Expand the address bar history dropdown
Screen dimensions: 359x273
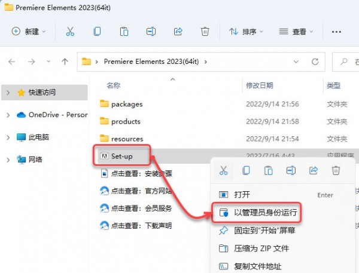pyautogui.click(x=296, y=62)
